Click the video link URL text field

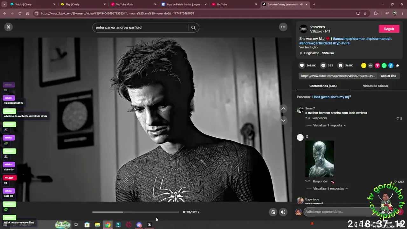tap(338, 76)
